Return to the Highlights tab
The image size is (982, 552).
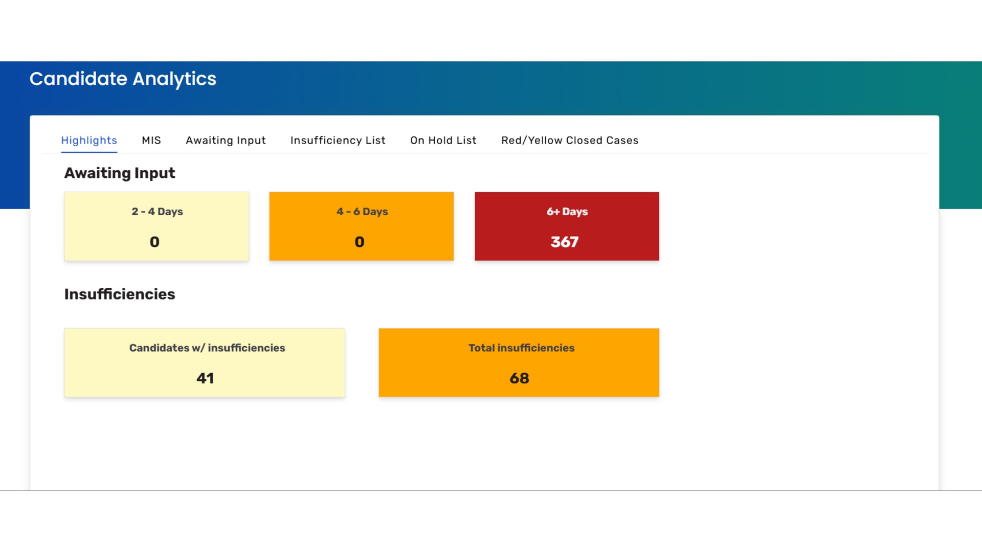(x=89, y=140)
